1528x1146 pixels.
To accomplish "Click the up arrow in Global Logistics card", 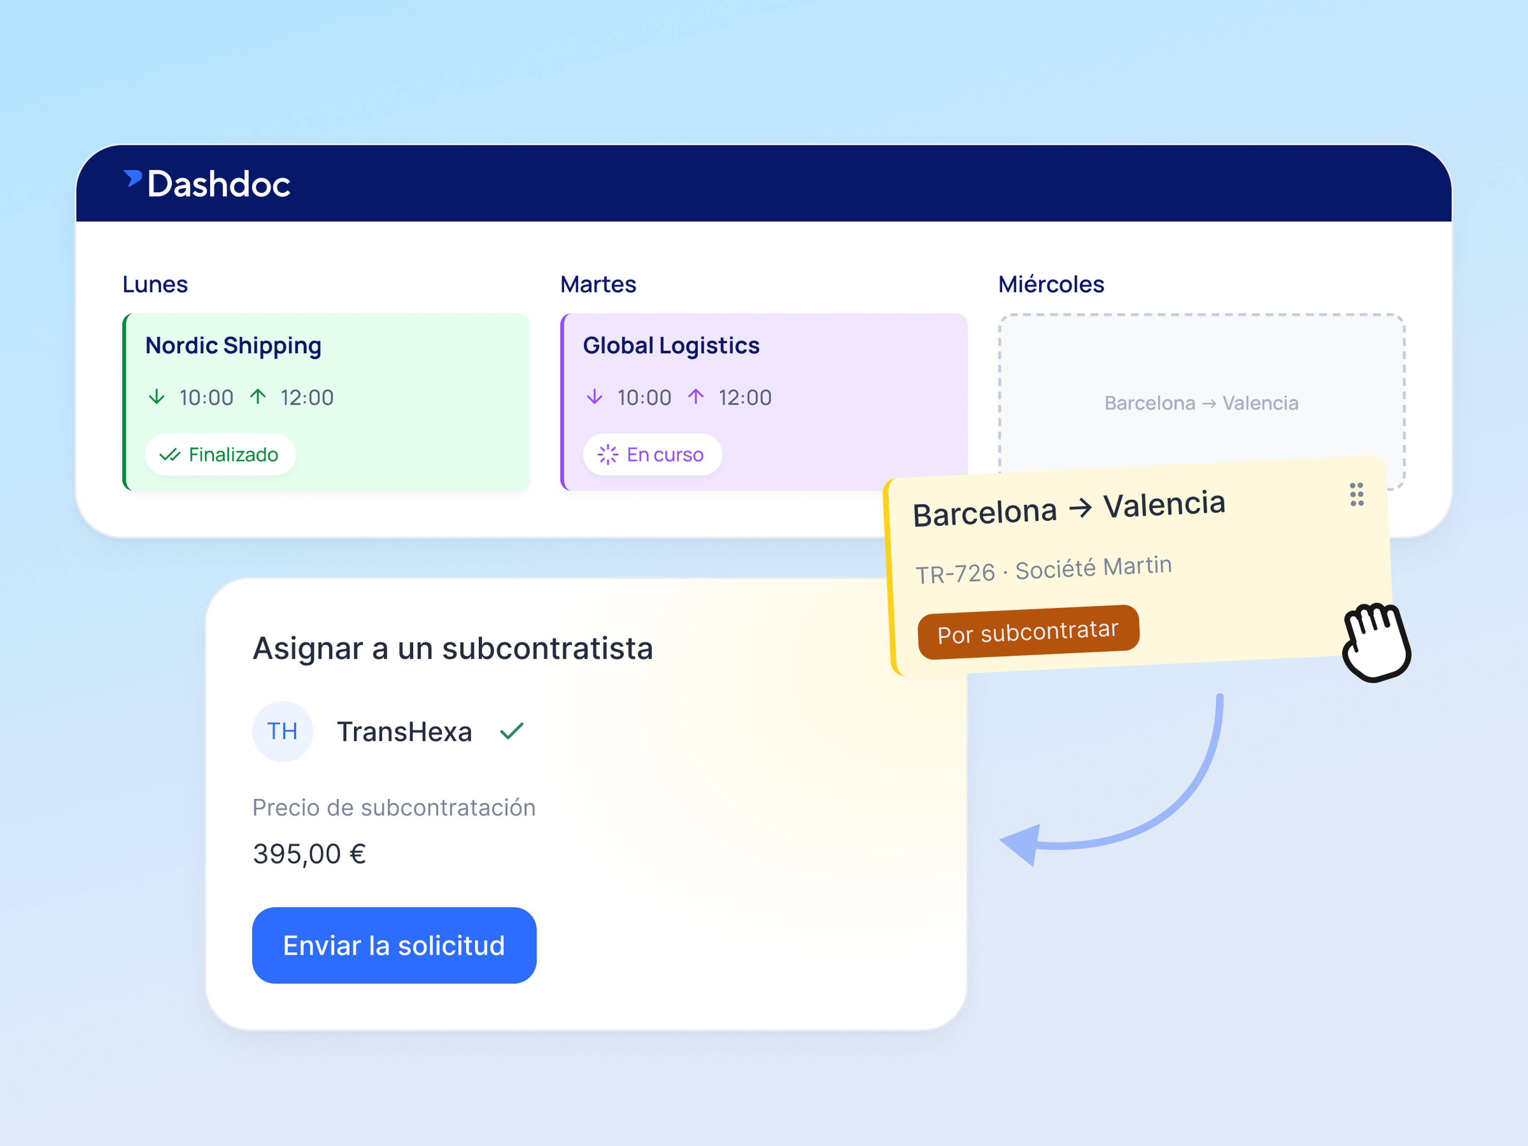I will 696,396.
